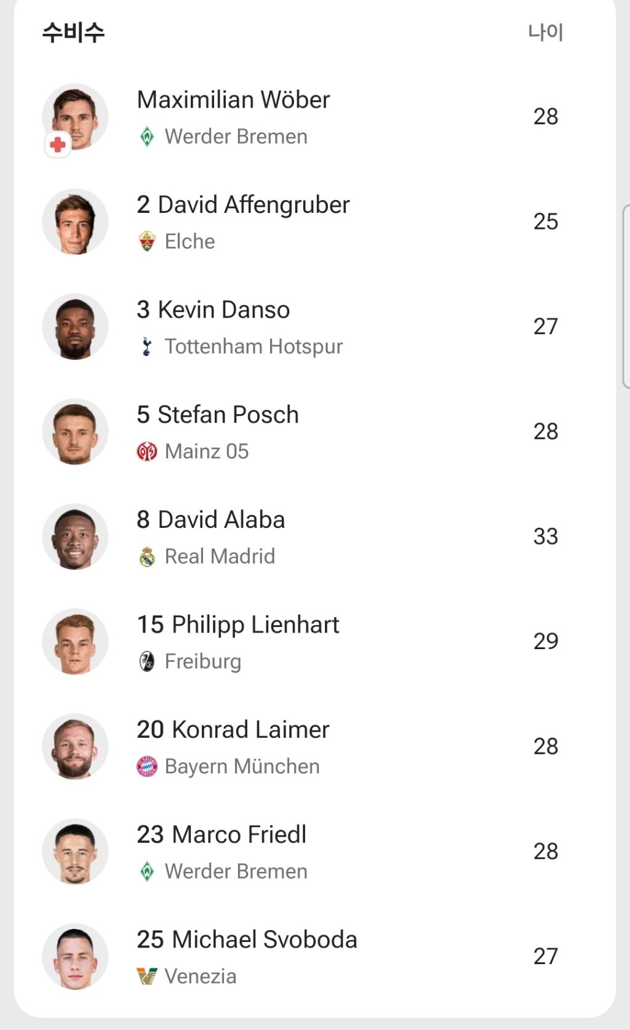
Task: Open David Alaba's player photo
Action: tap(75, 537)
